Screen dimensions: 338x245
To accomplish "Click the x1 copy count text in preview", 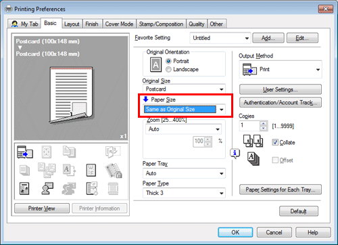I will [x=123, y=136].
